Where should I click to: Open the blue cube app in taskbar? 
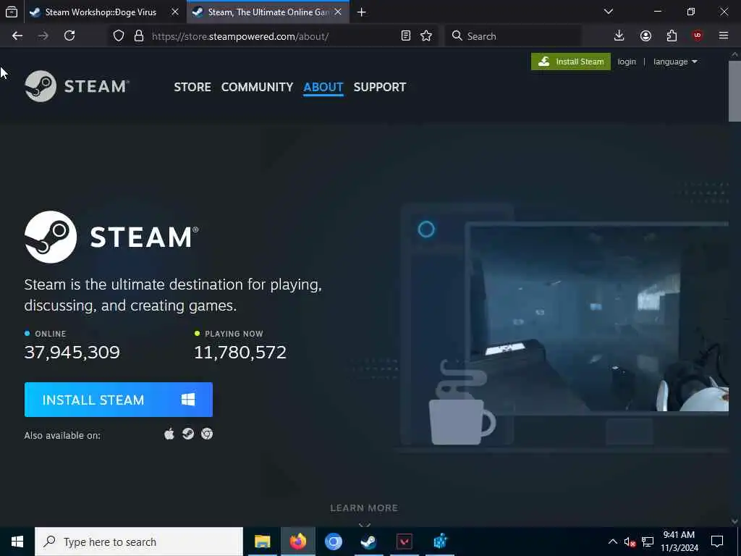(439, 542)
